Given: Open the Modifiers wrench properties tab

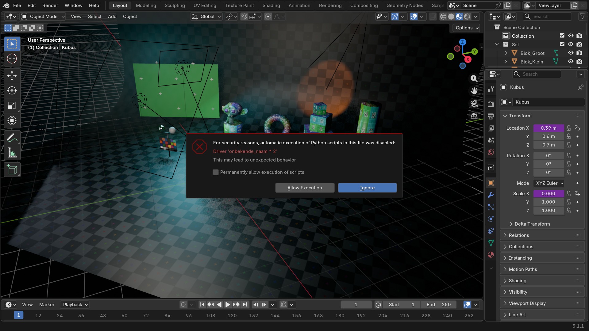Looking at the screenshot, I should 491,195.
